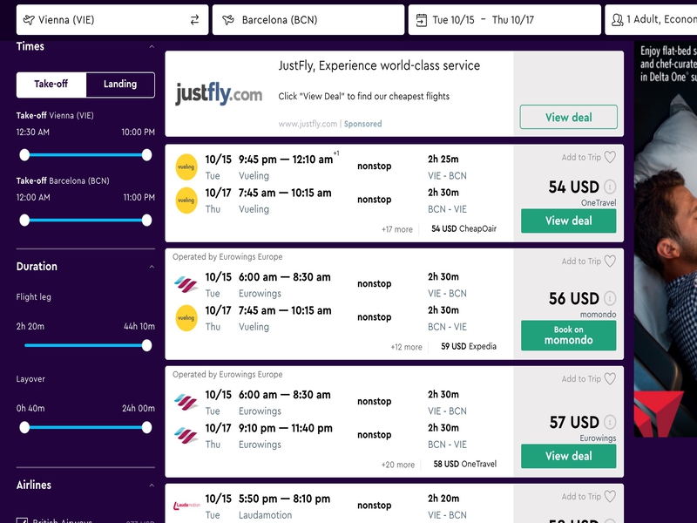Save the 56 USD trip with the heart
This screenshot has width=697, height=523.
[610, 261]
